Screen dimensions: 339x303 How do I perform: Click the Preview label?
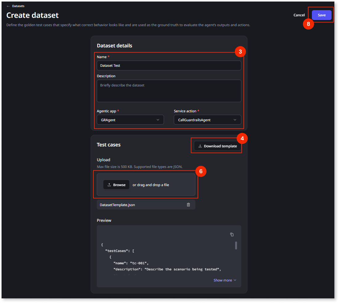[x=104, y=220]
